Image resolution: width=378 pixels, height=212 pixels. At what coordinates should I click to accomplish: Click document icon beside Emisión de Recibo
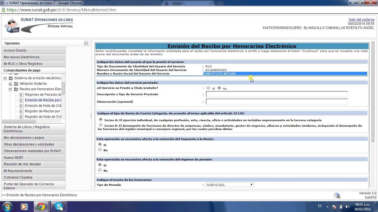(22, 100)
